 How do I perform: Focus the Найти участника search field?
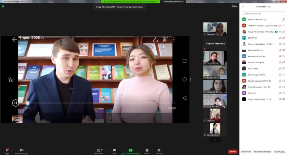point(263,14)
